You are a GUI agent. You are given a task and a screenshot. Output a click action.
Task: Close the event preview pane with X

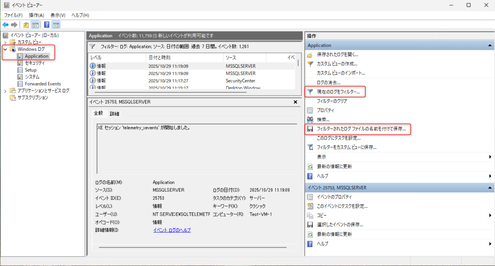click(295, 102)
